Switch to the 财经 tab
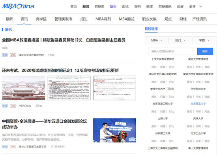The image size is (217, 155). tap(183, 19)
